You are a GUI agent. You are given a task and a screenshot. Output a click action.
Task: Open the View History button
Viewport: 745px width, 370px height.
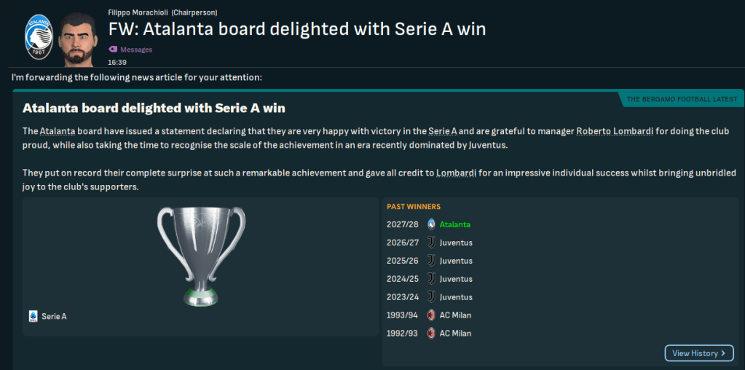pos(698,353)
